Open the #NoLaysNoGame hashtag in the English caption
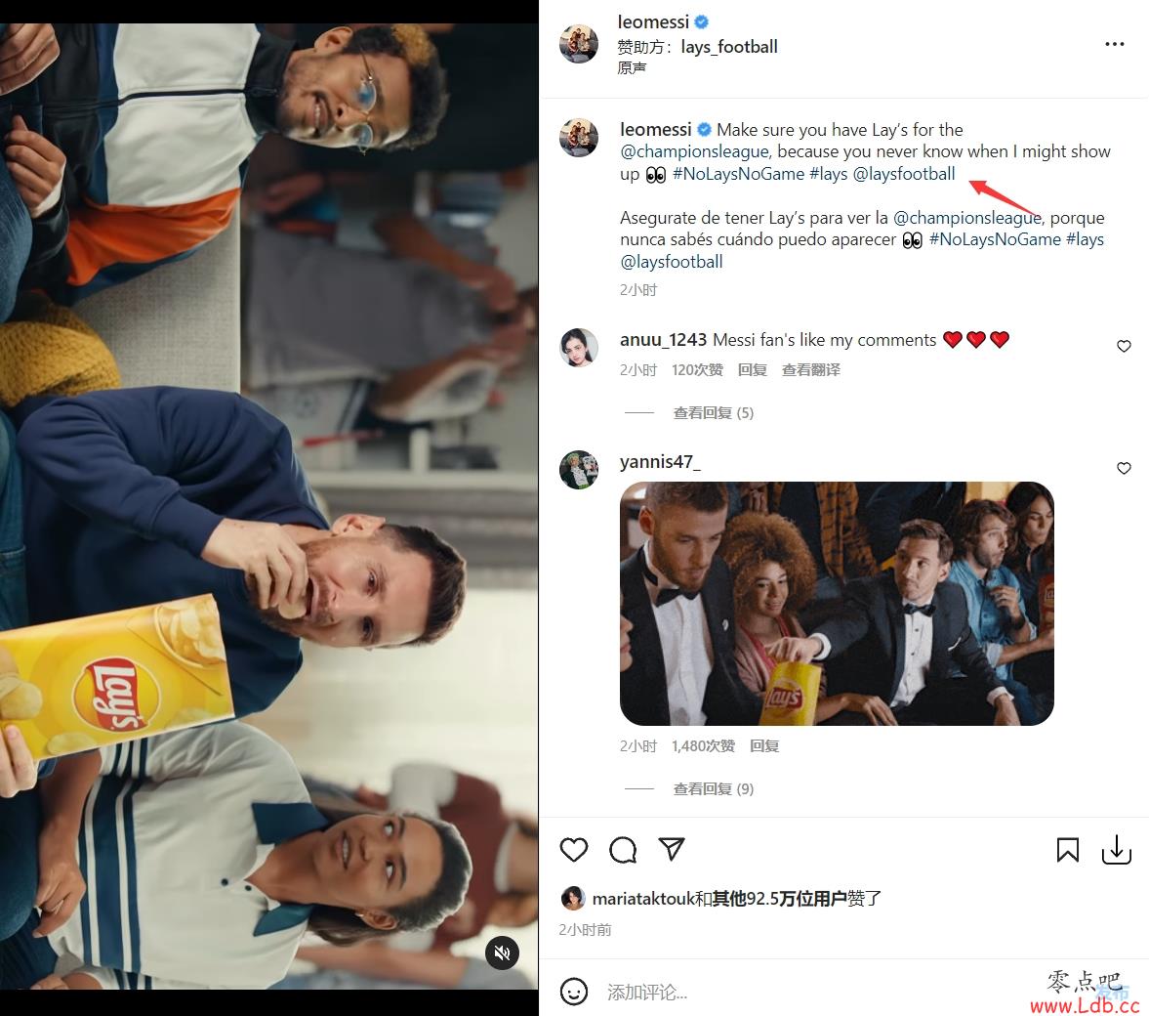The image size is (1149, 1016). [x=738, y=174]
